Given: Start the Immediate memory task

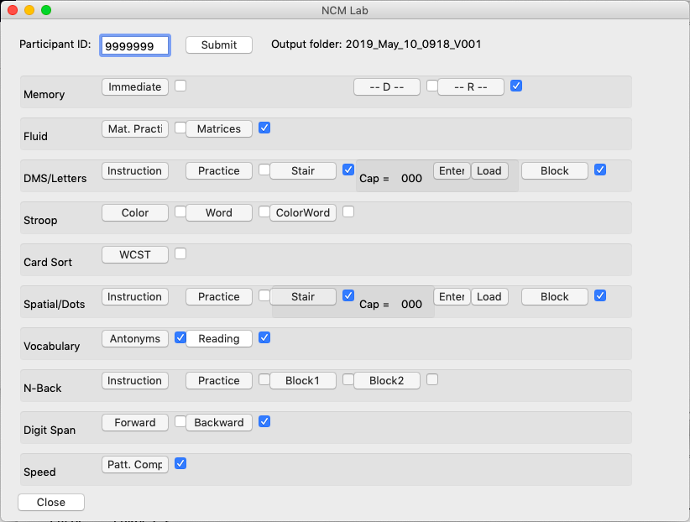Looking at the screenshot, I should 135,86.
